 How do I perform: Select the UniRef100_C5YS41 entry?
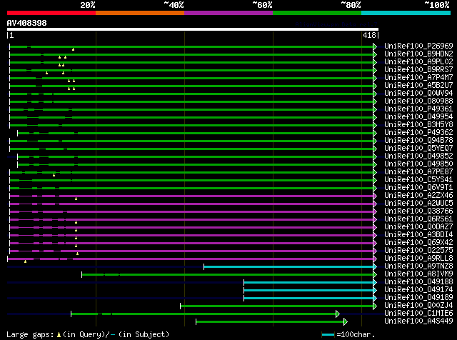(418, 179)
